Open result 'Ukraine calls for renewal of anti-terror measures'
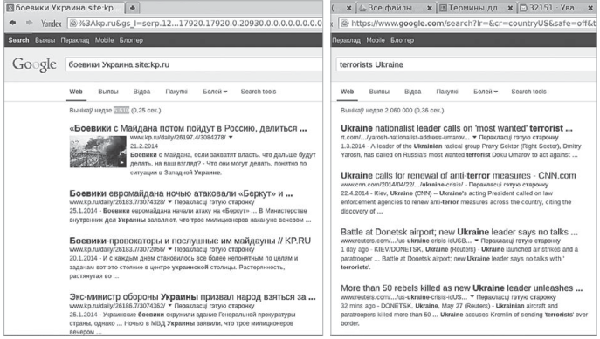The image size is (600, 339). (458, 176)
